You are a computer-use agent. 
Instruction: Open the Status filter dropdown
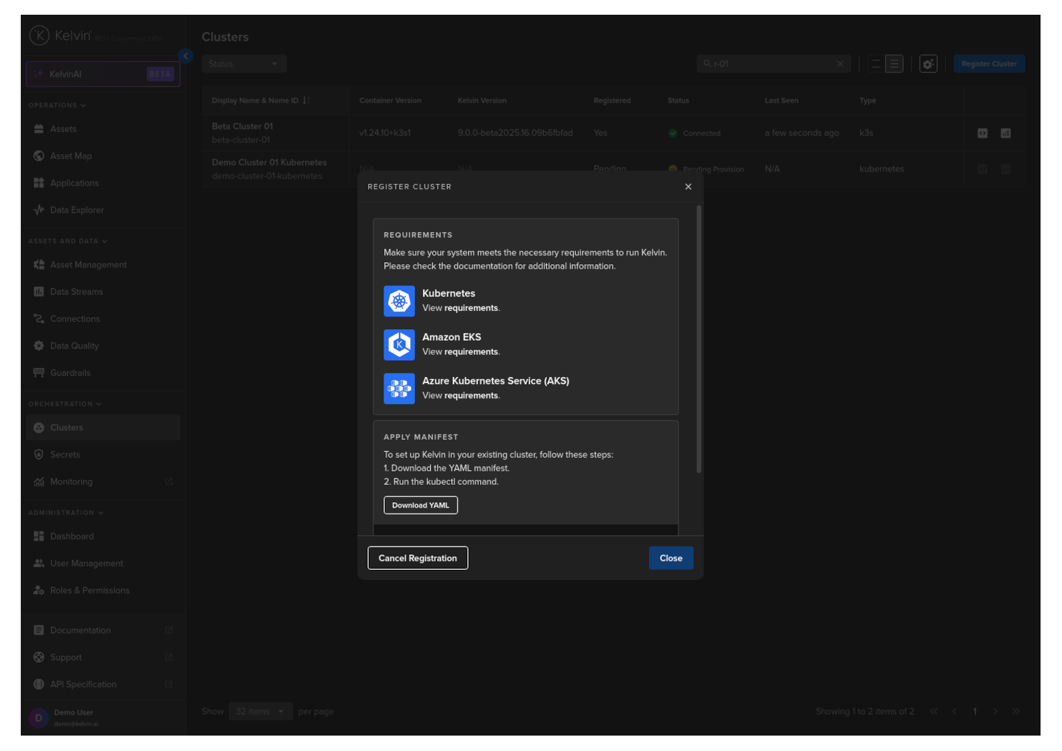243,64
